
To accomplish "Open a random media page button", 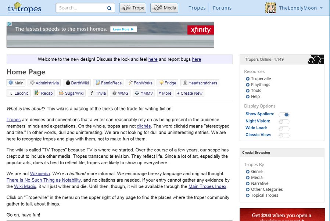I will 164,8.
